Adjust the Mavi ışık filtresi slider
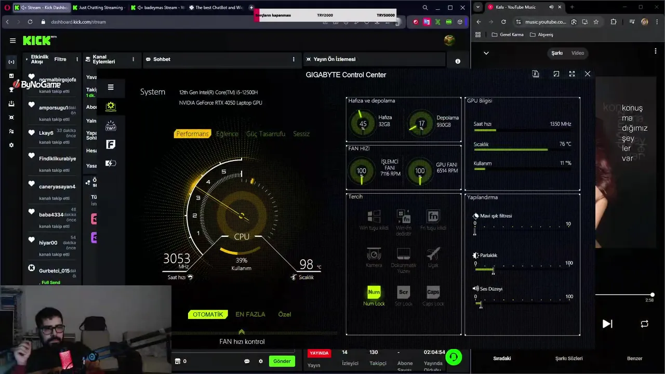 pos(522,229)
